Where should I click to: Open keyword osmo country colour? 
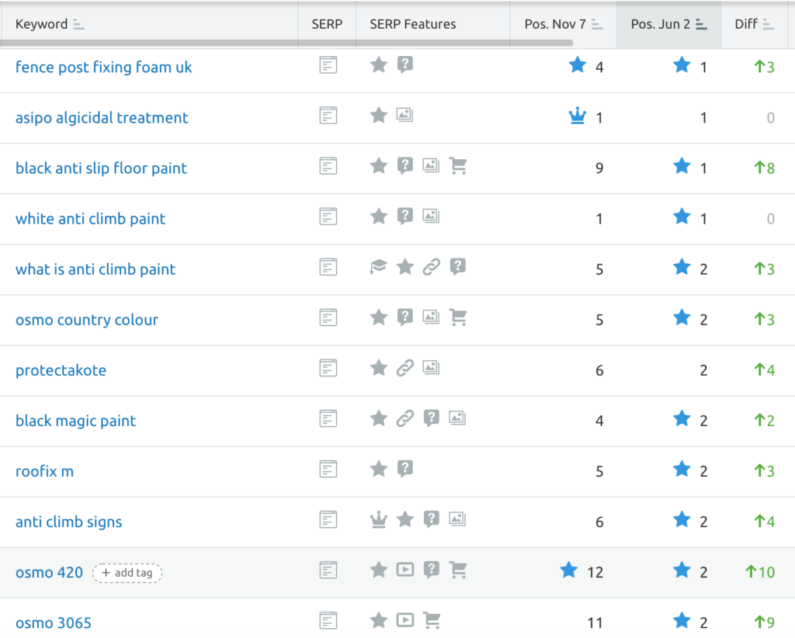pyautogui.click(x=87, y=320)
